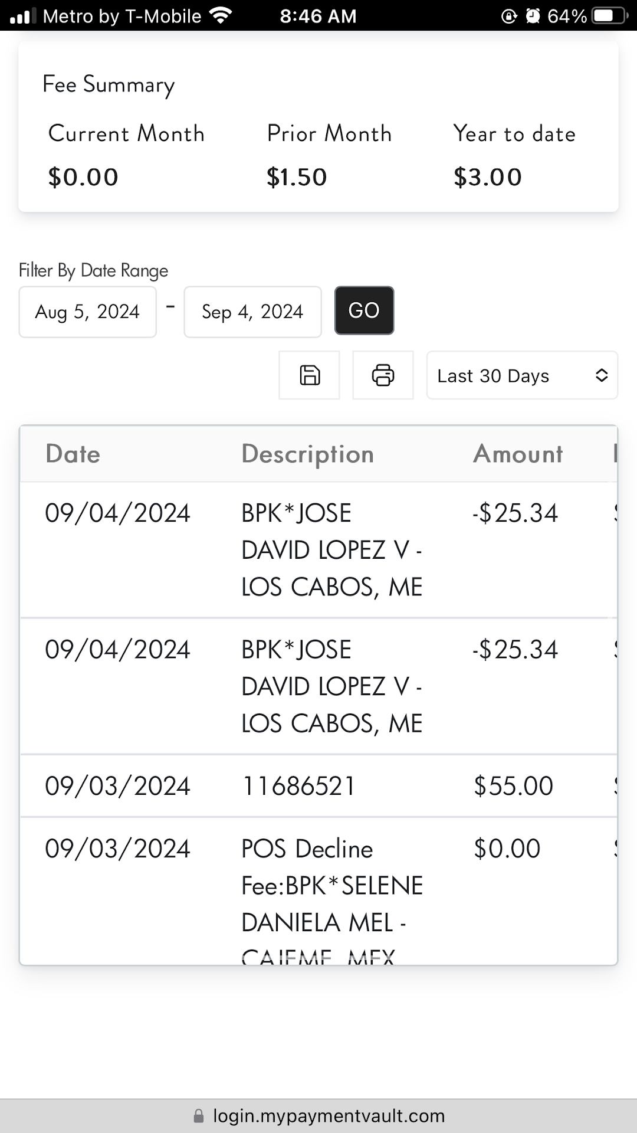Open the Aug 5, 2024 start date field
Image resolution: width=637 pixels, height=1133 pixels.
click(x=88, y=312)
